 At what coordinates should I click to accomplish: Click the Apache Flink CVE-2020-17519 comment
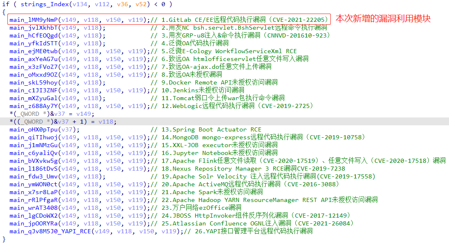[298, 161]
